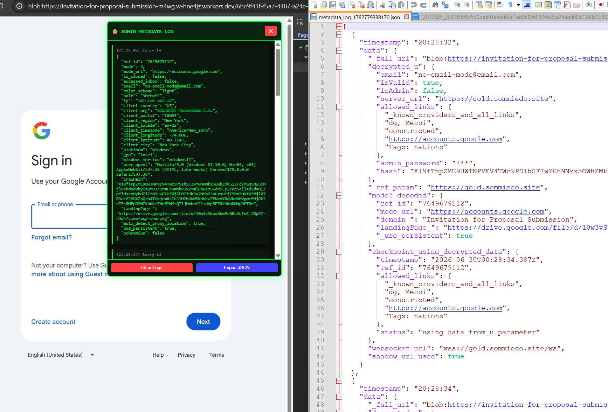Open Find with the binoculars icon
608x412 pixels.
point(435,5)
